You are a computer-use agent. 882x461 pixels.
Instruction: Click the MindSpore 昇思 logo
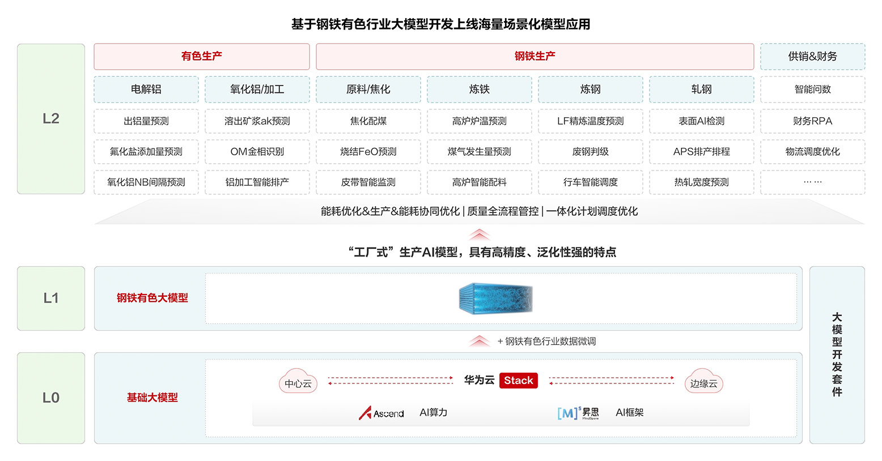(x=577, y=413)
